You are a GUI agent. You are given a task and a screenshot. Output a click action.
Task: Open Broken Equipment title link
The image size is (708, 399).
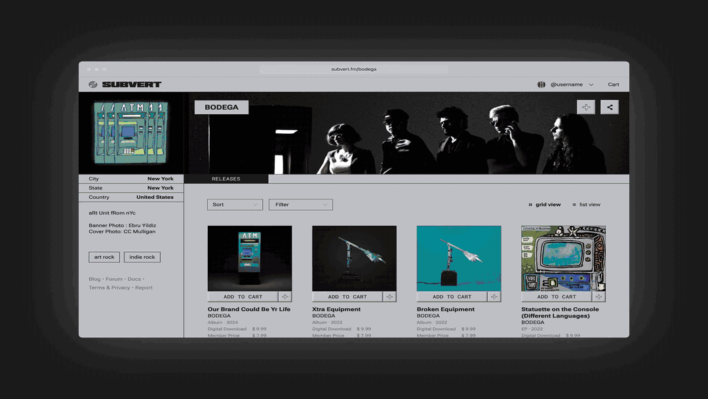(446, 310)
